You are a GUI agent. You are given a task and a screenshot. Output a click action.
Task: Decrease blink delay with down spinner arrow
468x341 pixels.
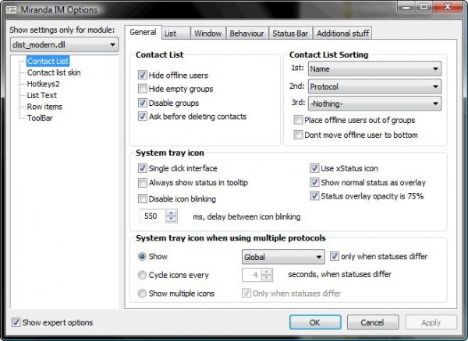tap(171, 220)
